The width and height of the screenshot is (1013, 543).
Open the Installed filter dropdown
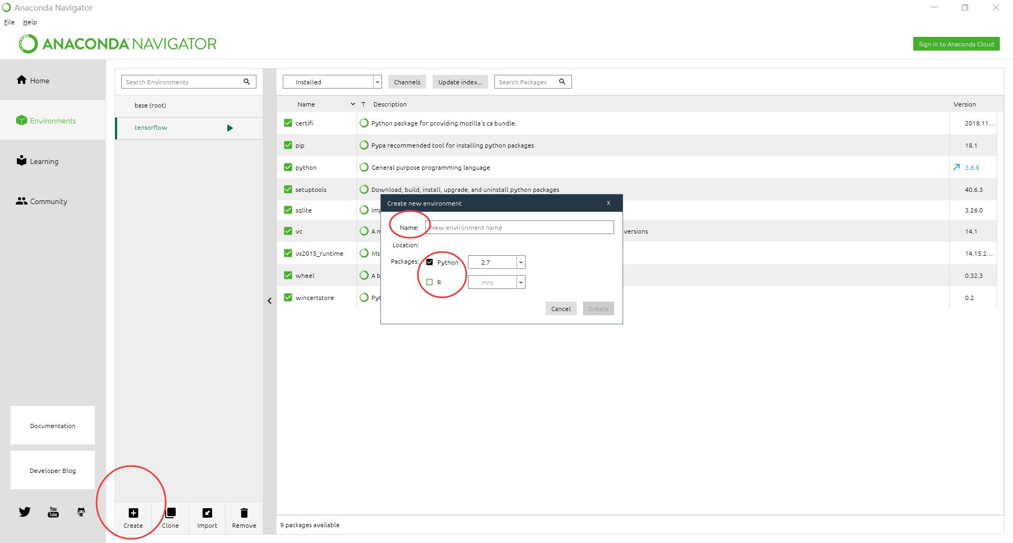(332, 82)
